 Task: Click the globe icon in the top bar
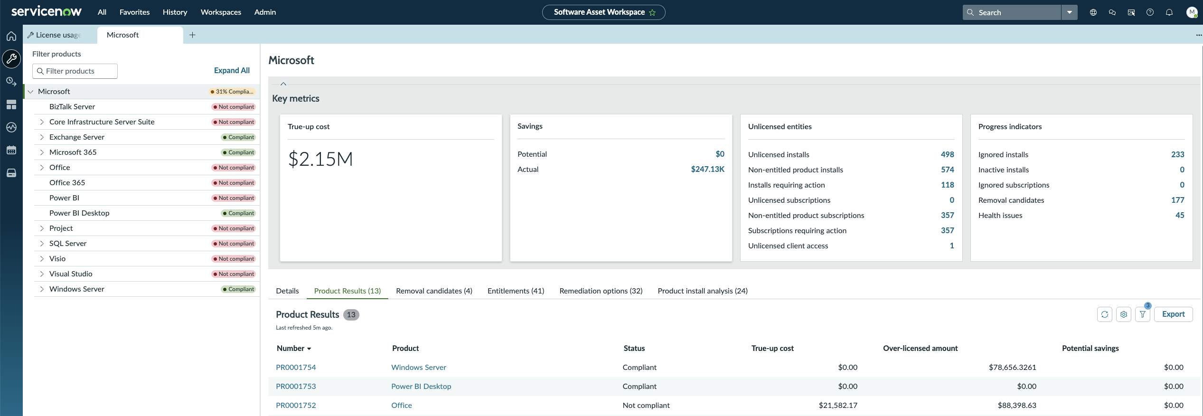click(1093, 12)
